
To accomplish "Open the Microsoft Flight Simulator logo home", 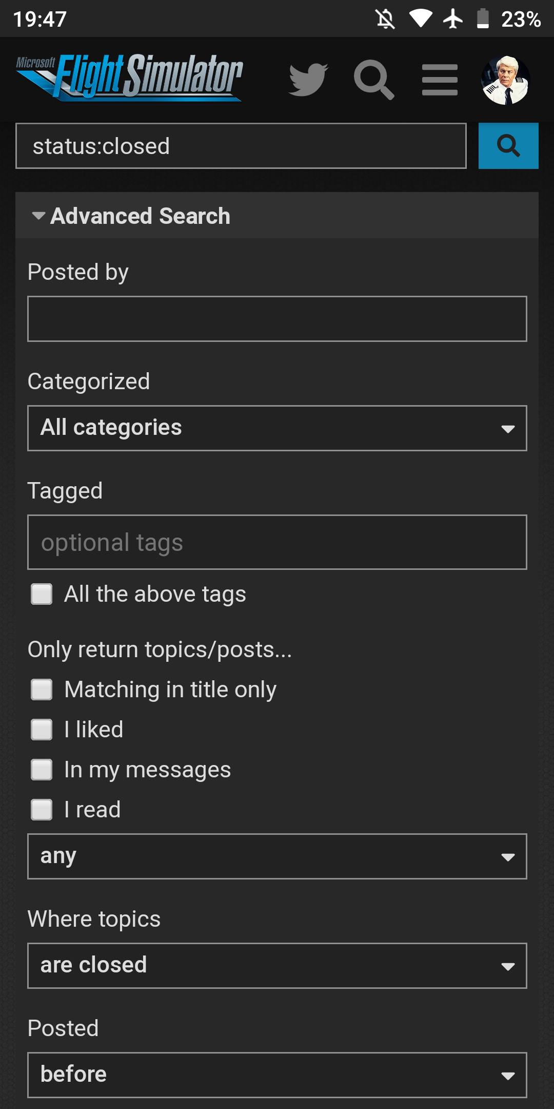I will pos(129,78).
